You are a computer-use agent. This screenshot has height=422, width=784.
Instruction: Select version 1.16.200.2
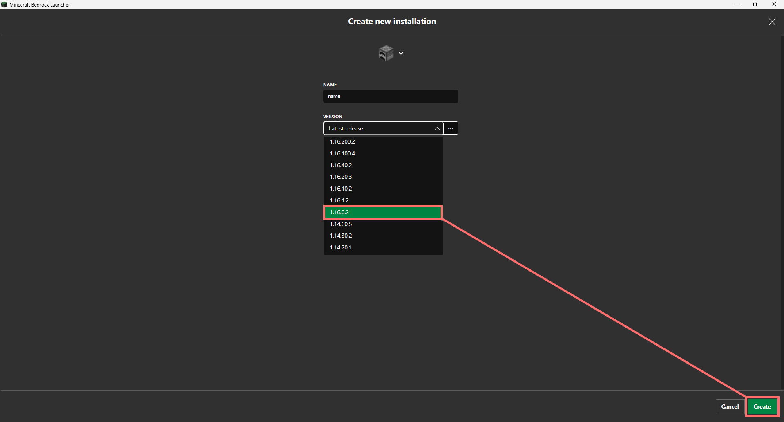point(383,141)
